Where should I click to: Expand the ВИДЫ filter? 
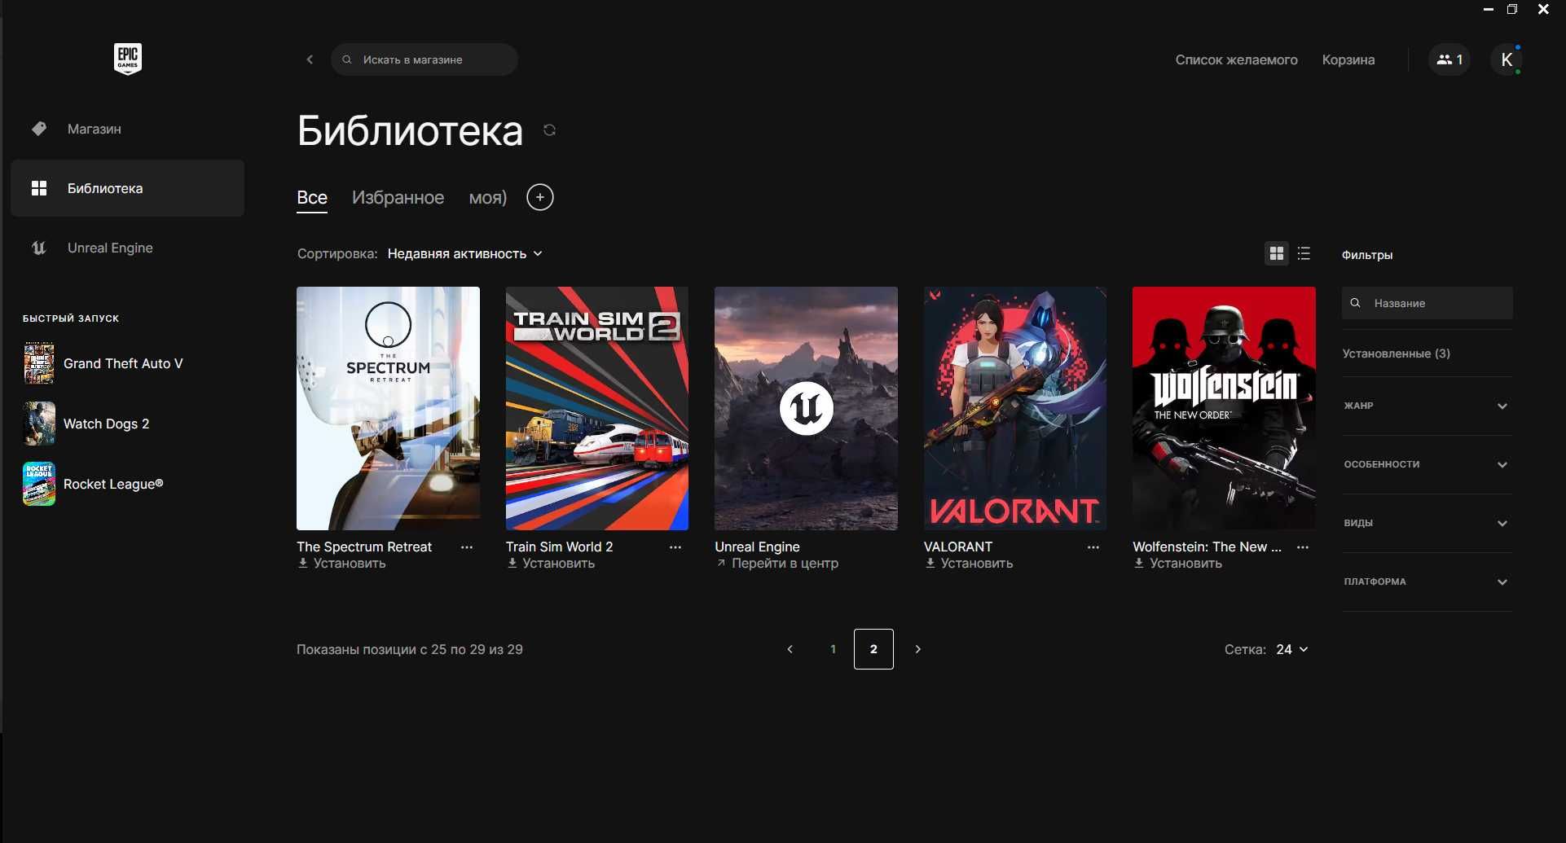click(x=1427, y=523)
